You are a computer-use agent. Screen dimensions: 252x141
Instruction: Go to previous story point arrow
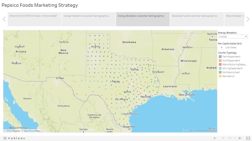pos(4,19)
